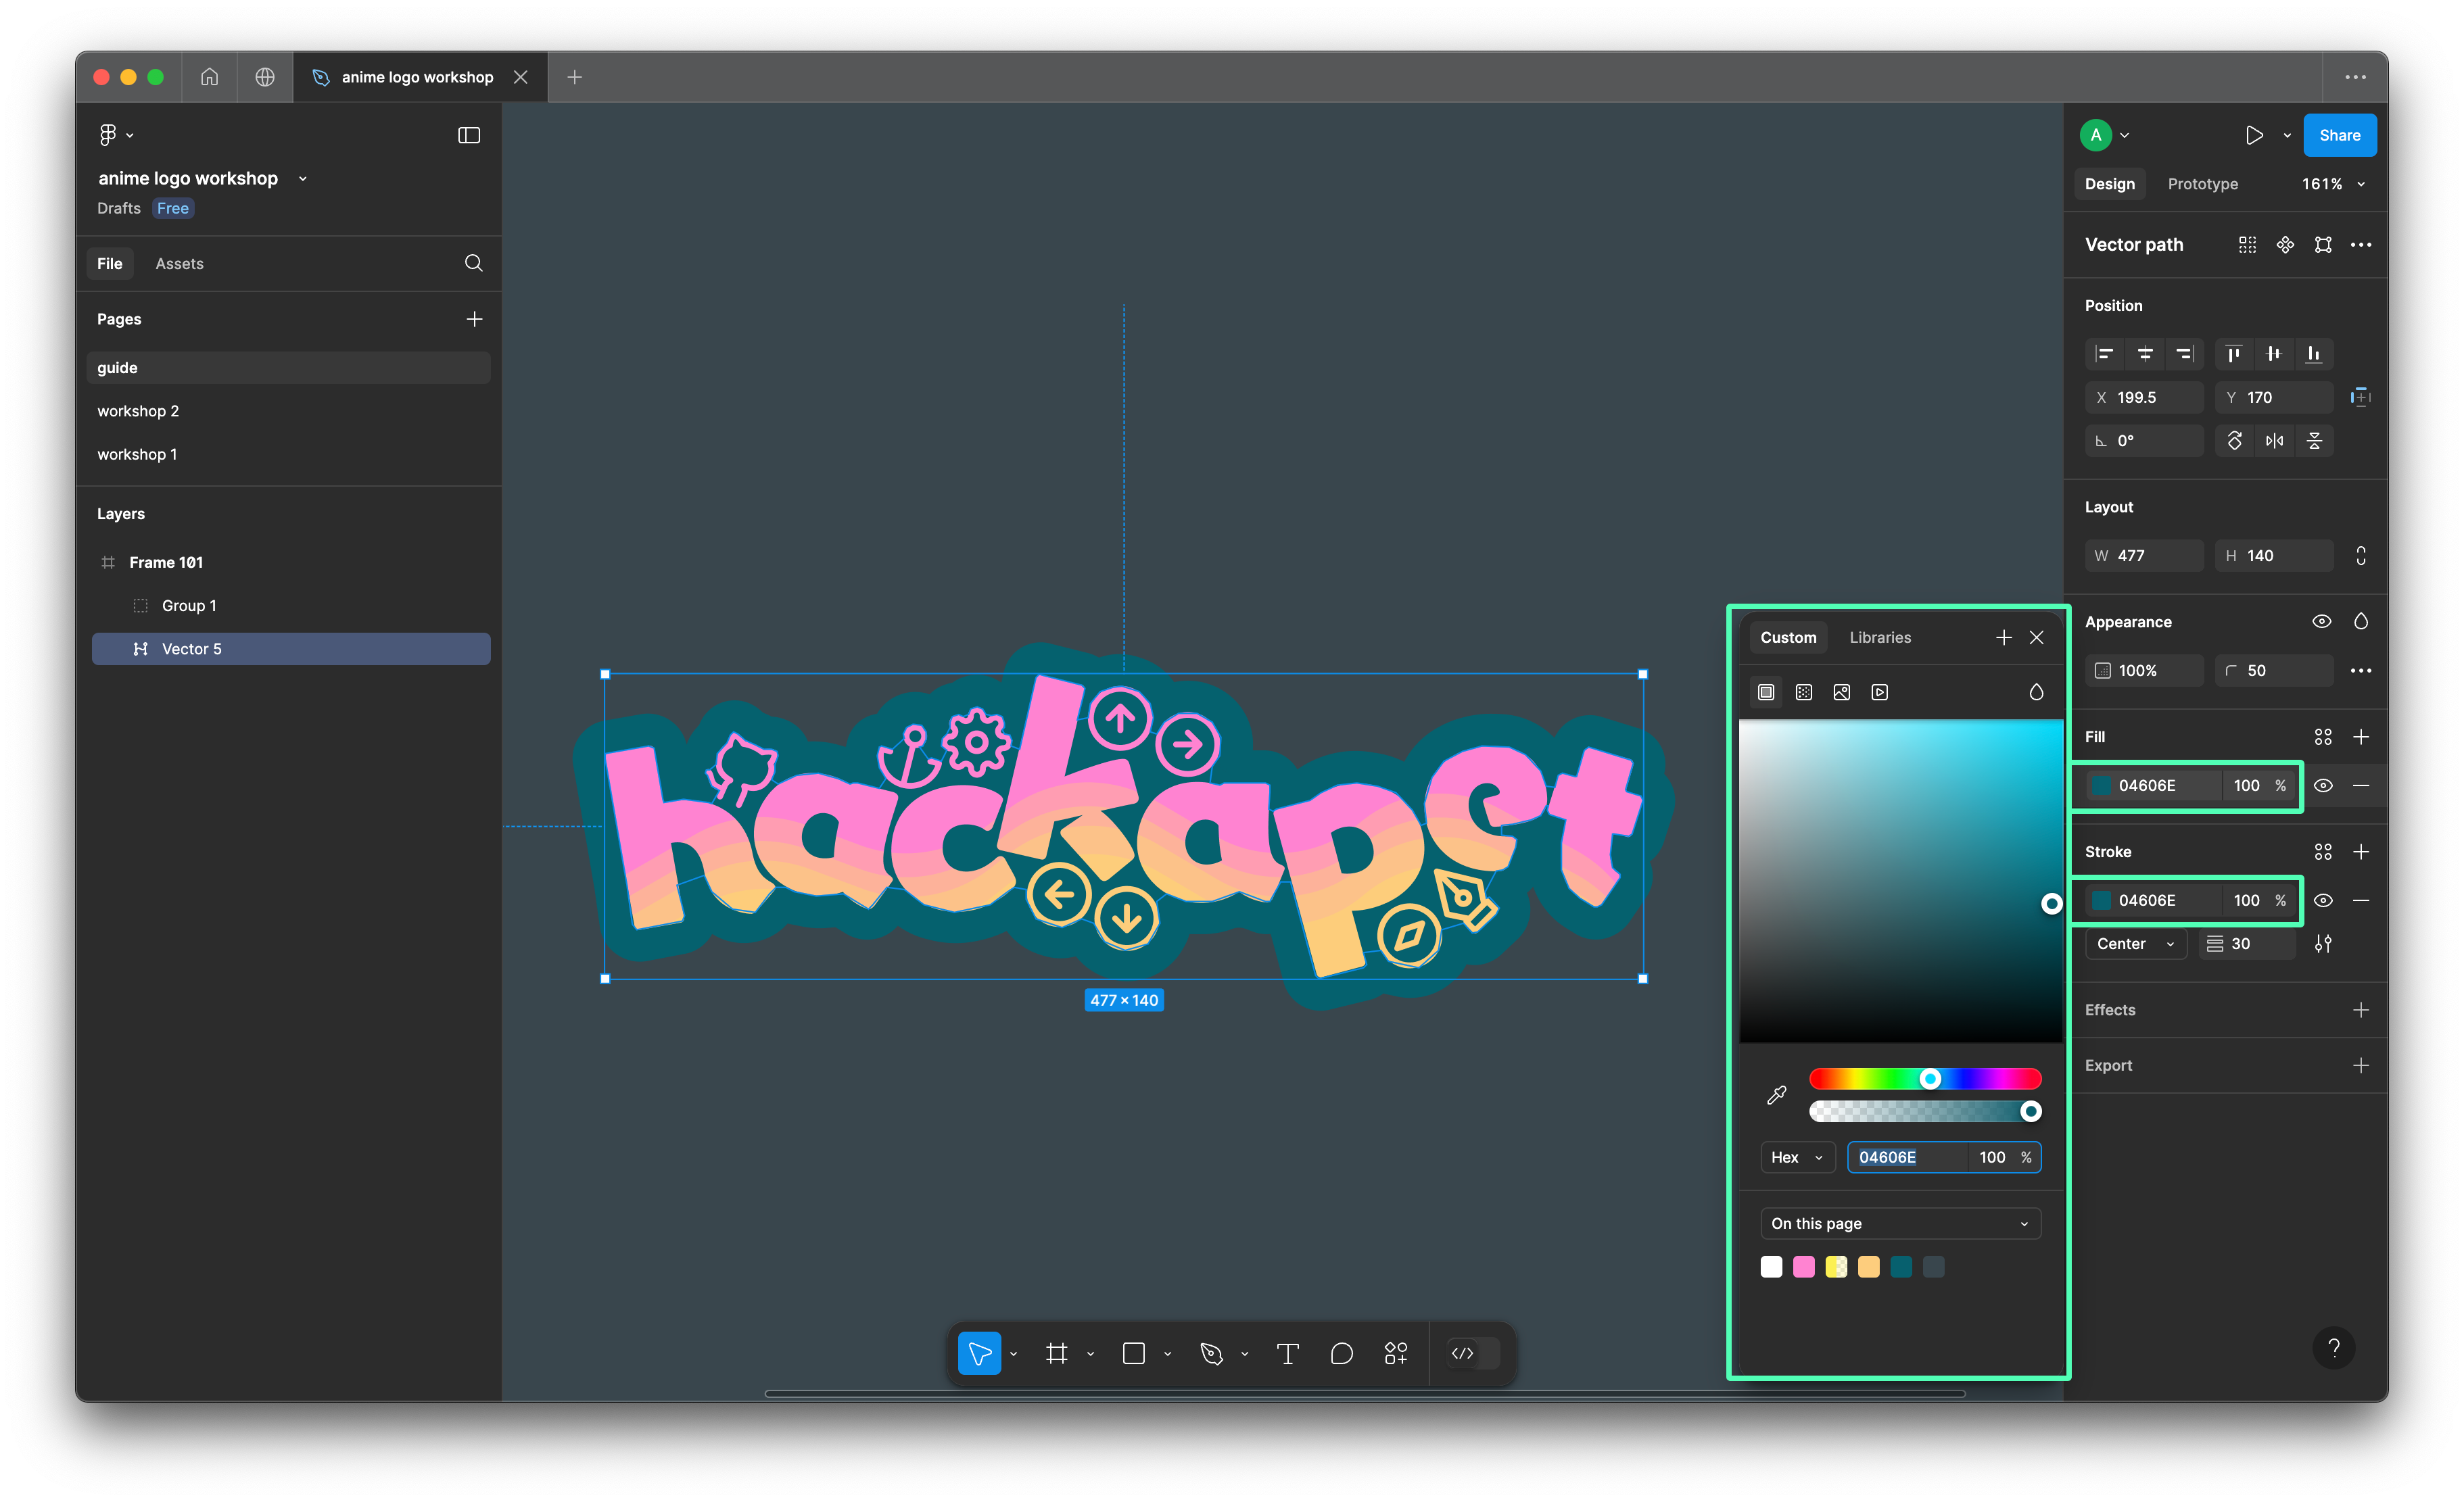The image size is (2464, 1502).
Task: Toggle stroke visibility eye icon
Action: coord(2322,900)
